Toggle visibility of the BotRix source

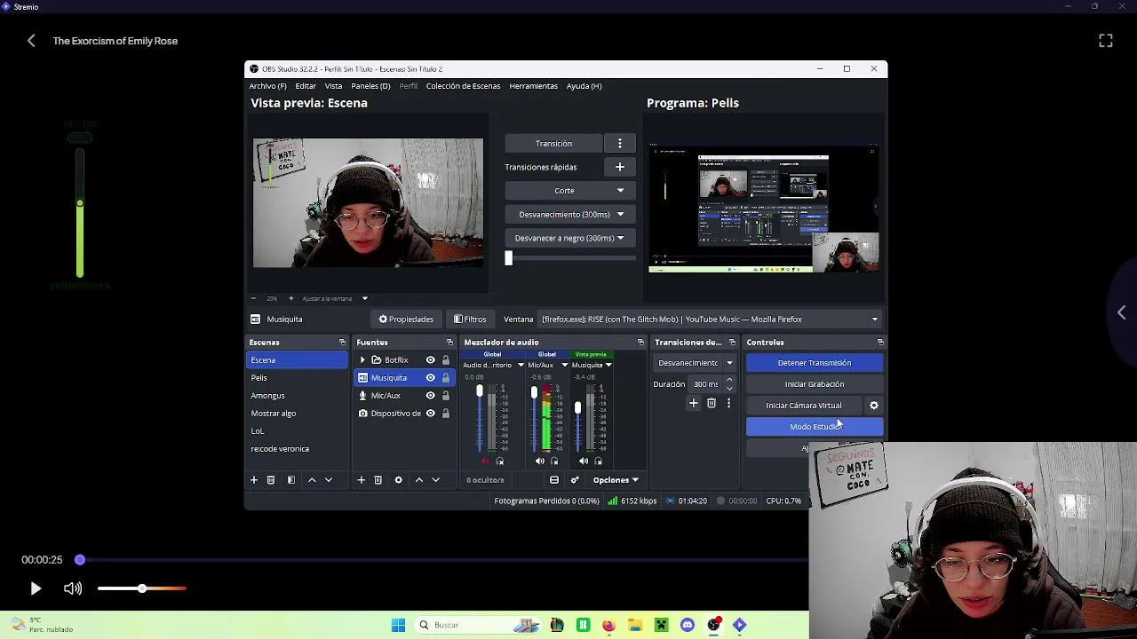[431, 360]
